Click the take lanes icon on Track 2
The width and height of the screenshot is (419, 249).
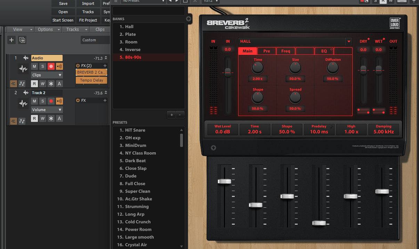click(14, 121)
